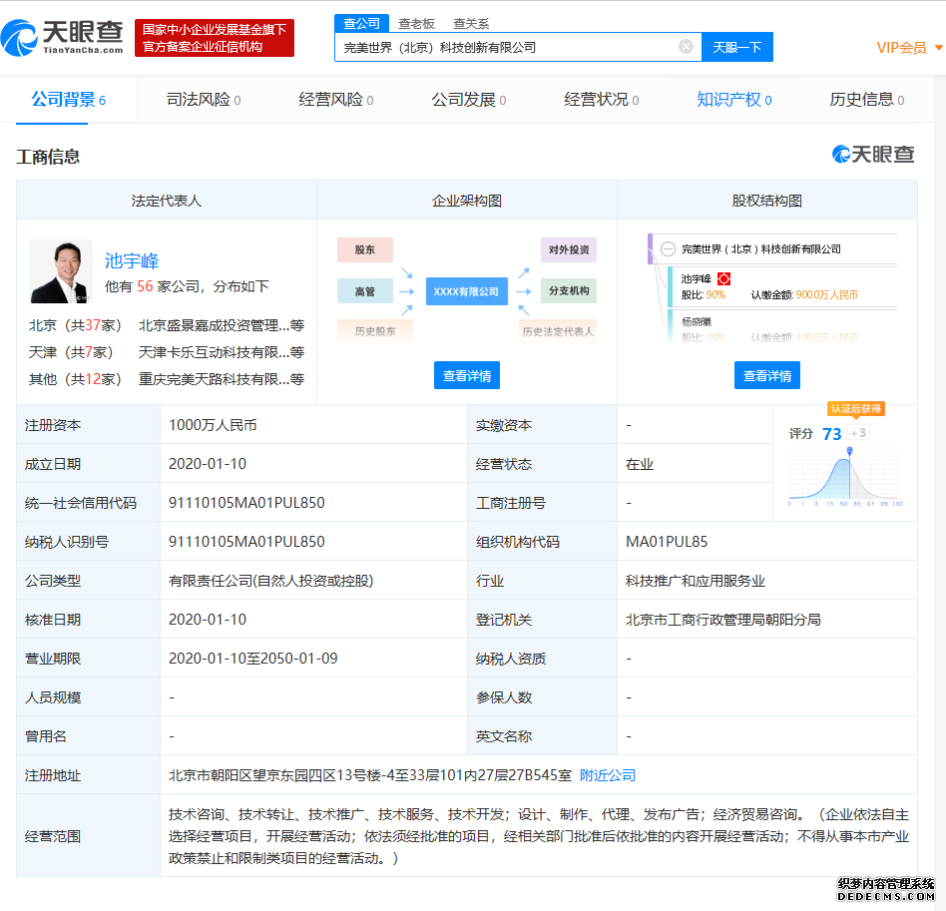Click the 历史股东 box in structure diagram
The height and width of the screenshot is (911, 946).
[375, 331]
